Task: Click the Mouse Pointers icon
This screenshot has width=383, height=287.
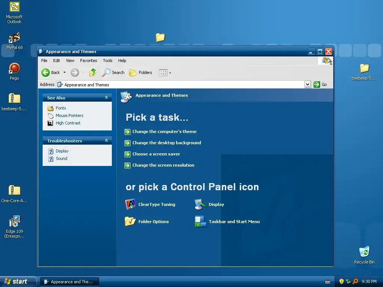Action: tap(50, 116)
